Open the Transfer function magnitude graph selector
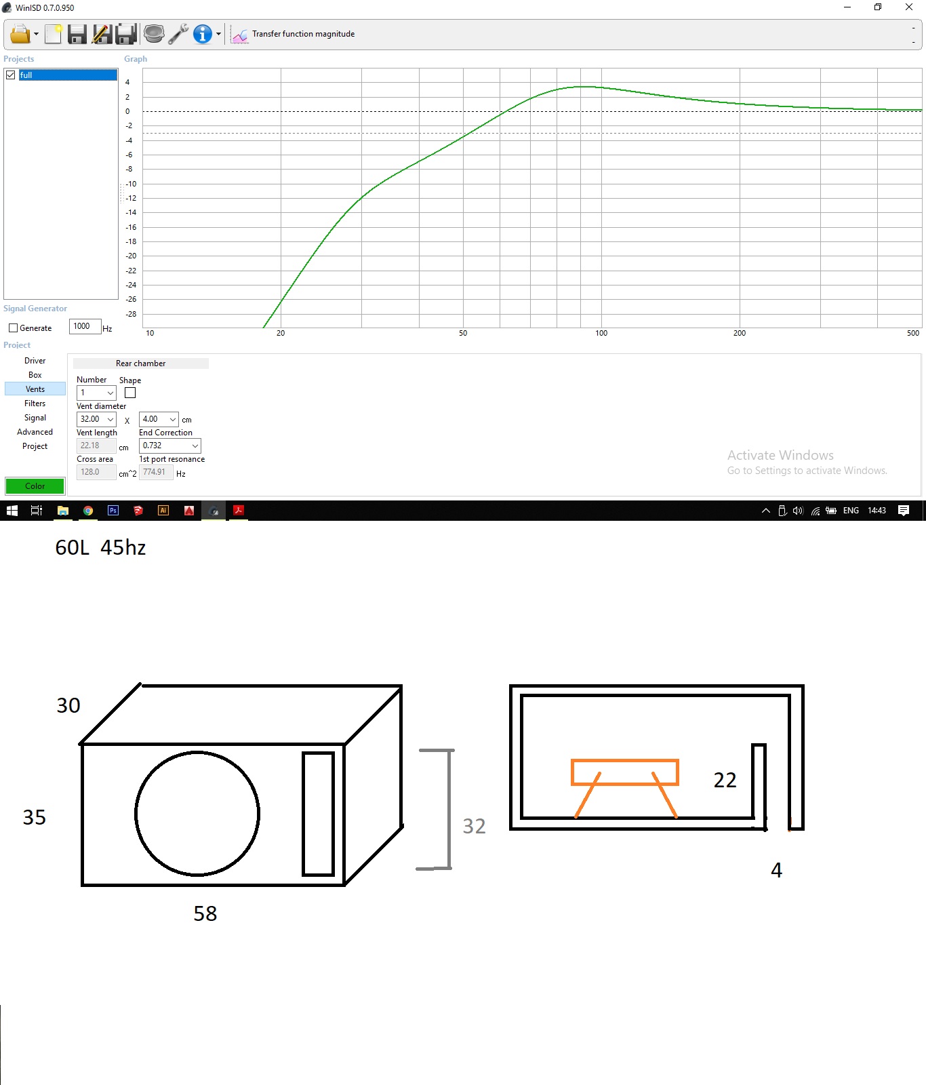Screen dimensions: 926x1085 303,34
